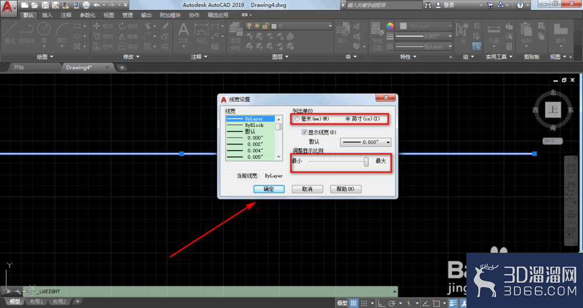This screenshot has height=308, width=583.
Task: Click the AutoCAD application menu logo
Action: click(8, 8)
